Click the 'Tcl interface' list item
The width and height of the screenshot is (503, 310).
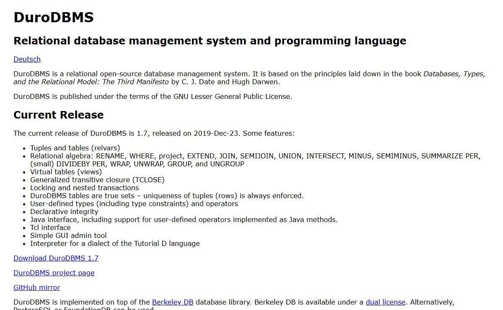[x=50, y=227]
